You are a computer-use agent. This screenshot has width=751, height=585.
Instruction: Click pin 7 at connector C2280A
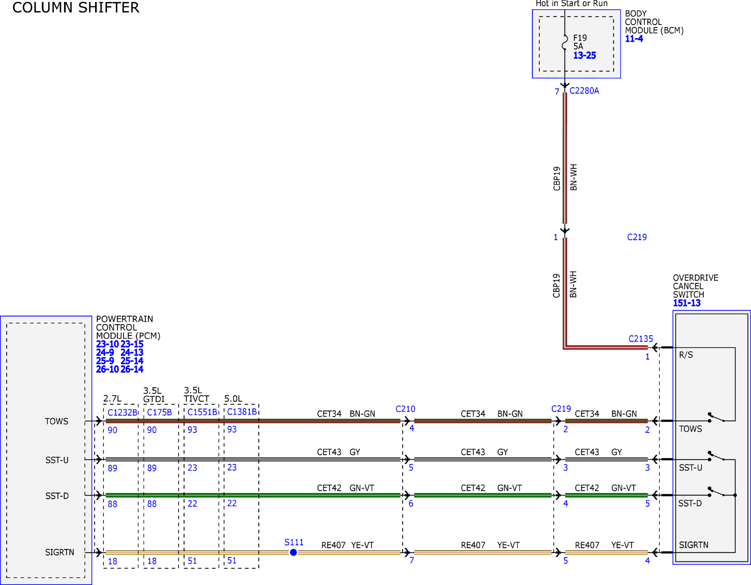tap(557, 92)
